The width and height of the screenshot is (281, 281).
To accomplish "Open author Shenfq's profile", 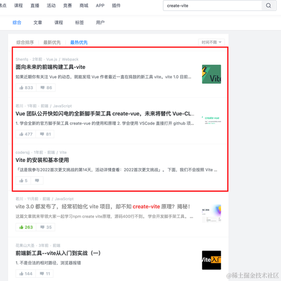I will 22,59.
